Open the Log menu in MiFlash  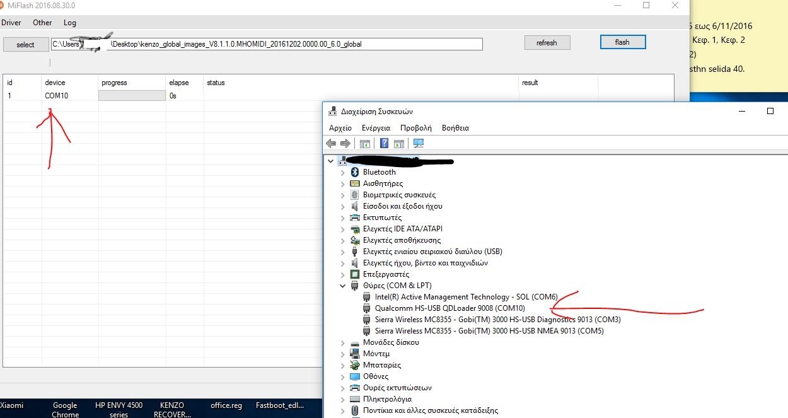(70, 23)
